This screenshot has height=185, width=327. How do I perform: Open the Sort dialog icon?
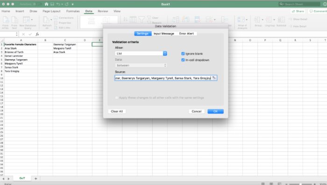133,20
